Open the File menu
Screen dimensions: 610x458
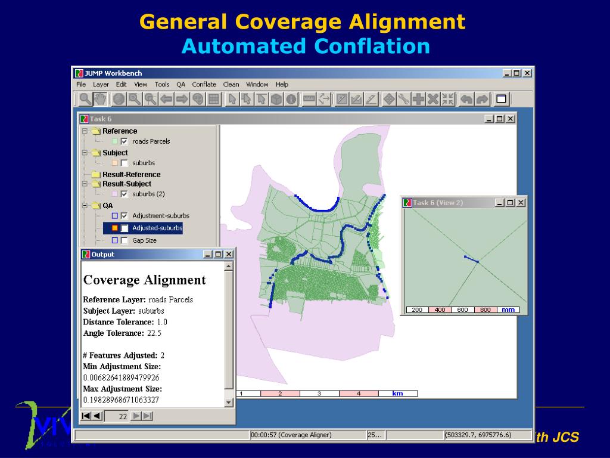(81, 84)
